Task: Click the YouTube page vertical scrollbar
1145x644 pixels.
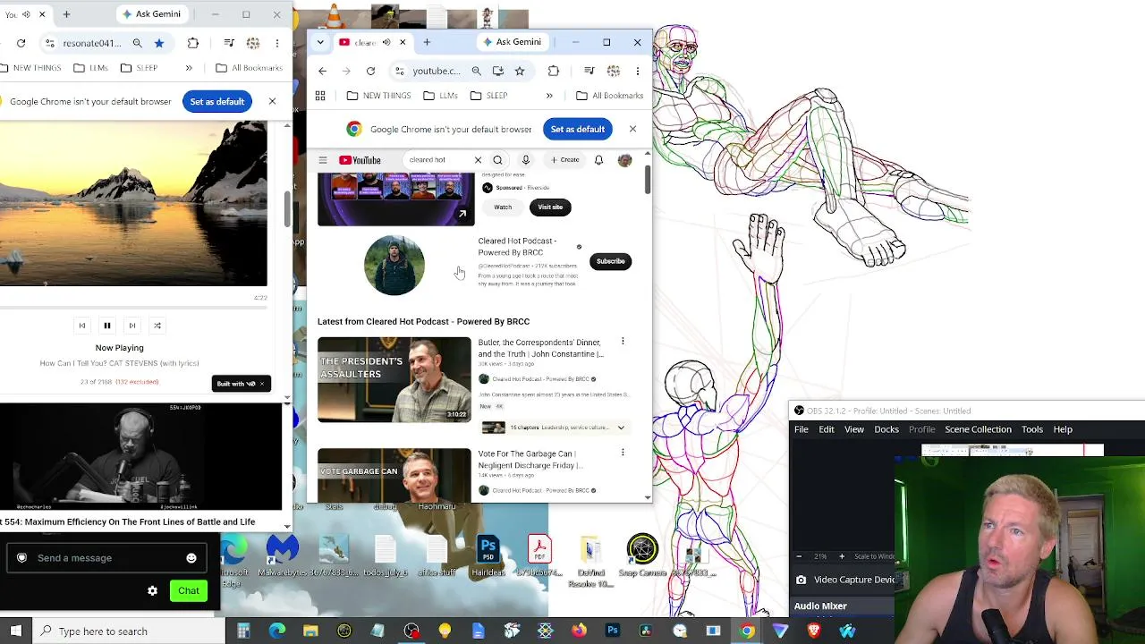Action: tap(647, 180)
